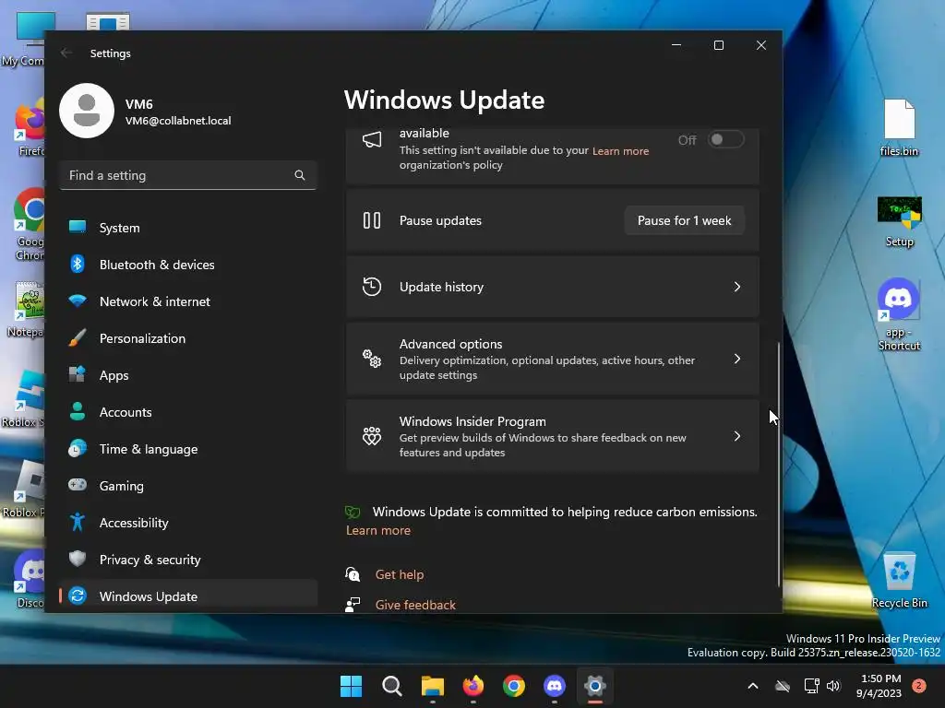The image size is (945, 708).
Task: Click the Settings page scrollbar
Action: click(778, 464)
